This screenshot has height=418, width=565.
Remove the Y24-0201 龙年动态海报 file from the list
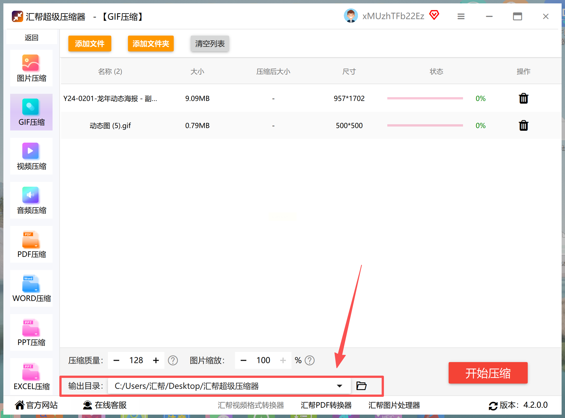[x=523, y=98]
